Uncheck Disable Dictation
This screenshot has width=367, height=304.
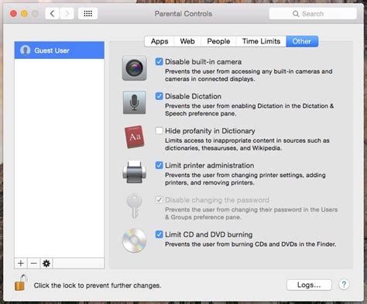[x=159, y=96]
